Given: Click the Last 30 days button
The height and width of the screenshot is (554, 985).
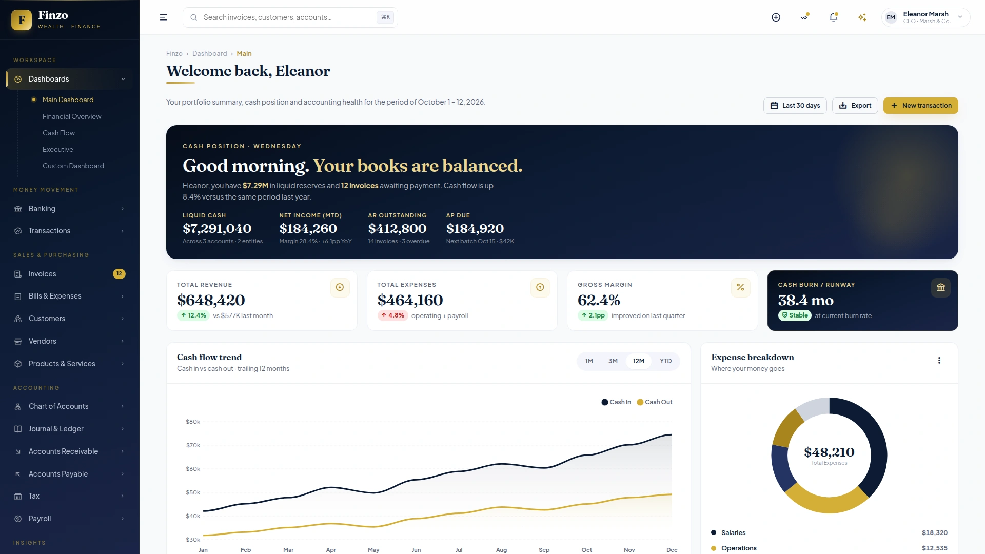Looking at the screenshot, I should point(795,106).
